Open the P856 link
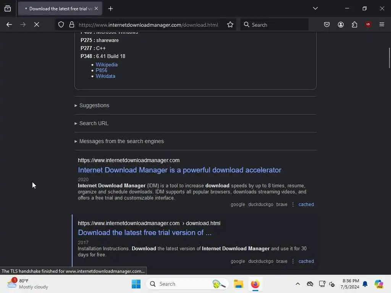 102,70
